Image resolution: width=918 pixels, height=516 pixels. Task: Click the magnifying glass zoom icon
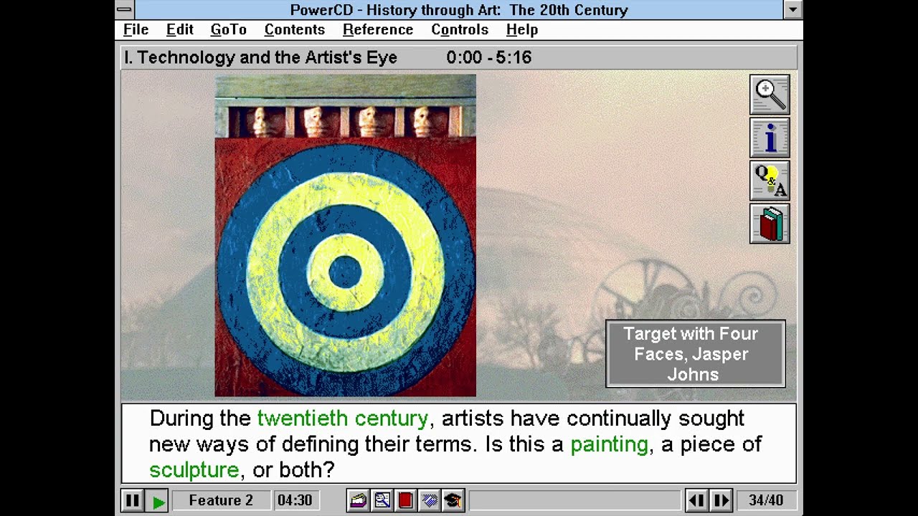(x=770, y=95)
